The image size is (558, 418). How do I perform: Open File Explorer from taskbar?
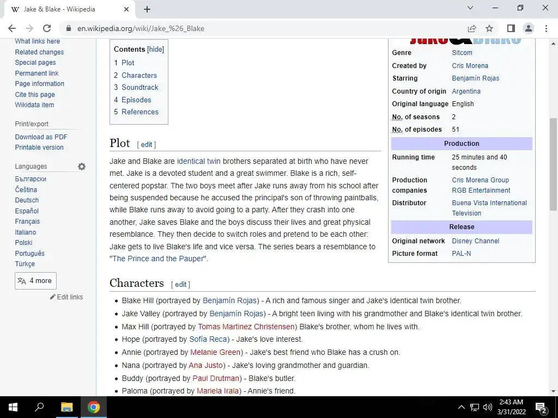point(66,407)
